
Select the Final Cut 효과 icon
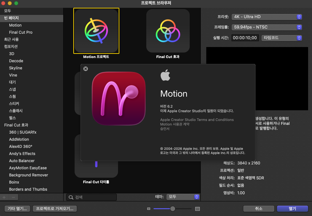pos(168,31)
